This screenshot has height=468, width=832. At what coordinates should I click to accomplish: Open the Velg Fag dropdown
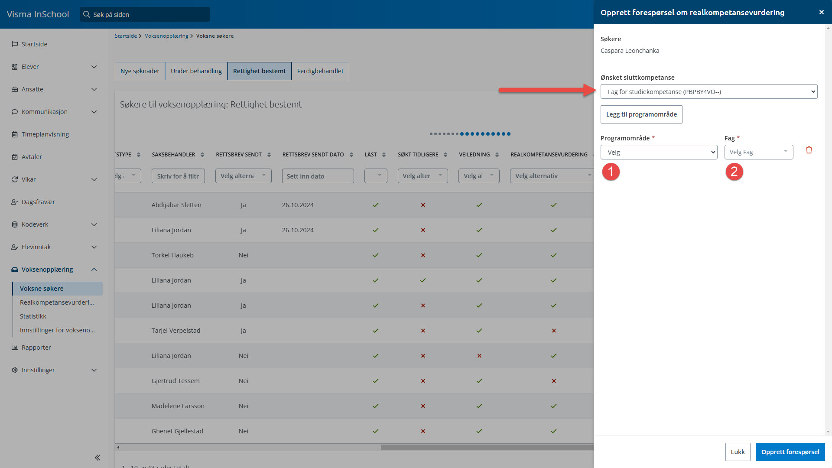[759, 152]
